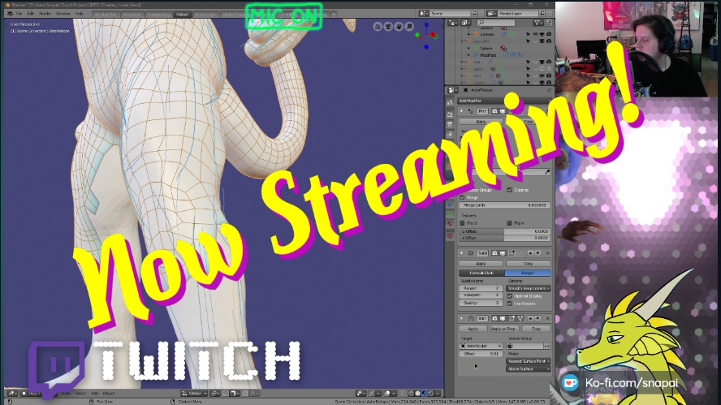Open the Blender logo application menu

(9, 14)
